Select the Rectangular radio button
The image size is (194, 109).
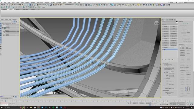coord(165,79)
